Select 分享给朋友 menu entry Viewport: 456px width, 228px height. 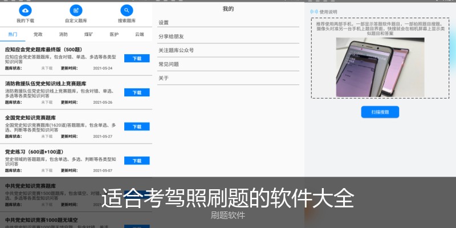[229, 36]
